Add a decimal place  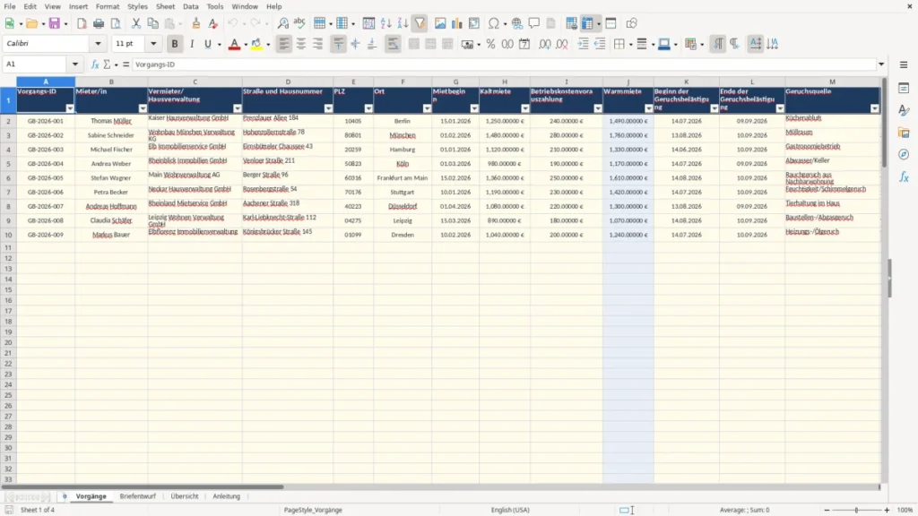pyautogui.click(x=545, y=44)
